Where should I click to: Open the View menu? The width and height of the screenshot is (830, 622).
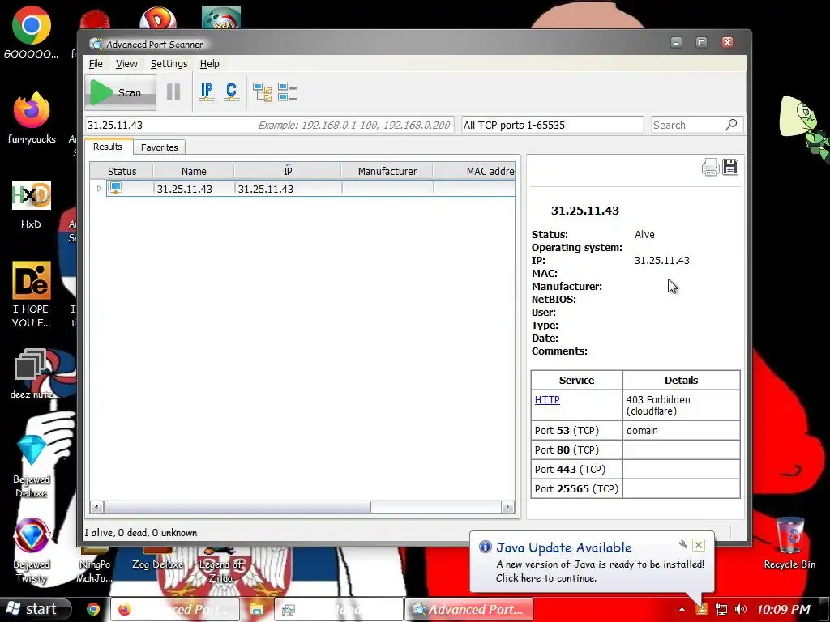click(126, 63)
